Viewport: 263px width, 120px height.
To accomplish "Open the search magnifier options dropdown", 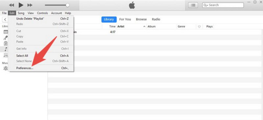I will (205, 5).
